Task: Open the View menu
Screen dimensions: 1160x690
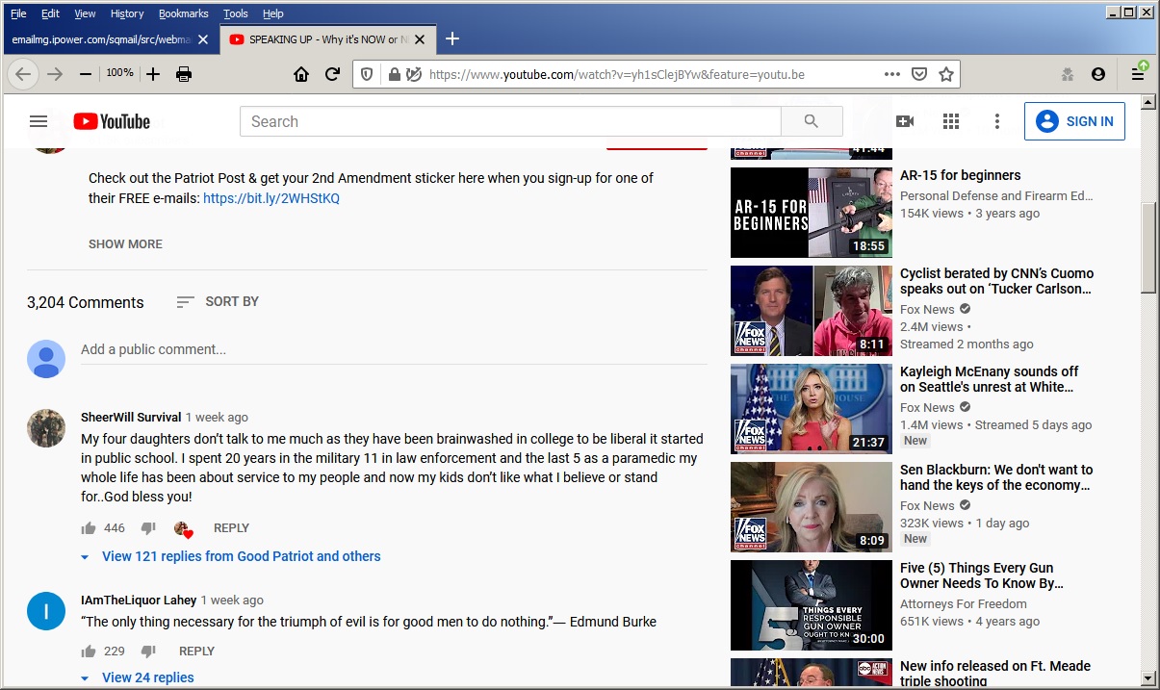Action: [x=85, y=13]
